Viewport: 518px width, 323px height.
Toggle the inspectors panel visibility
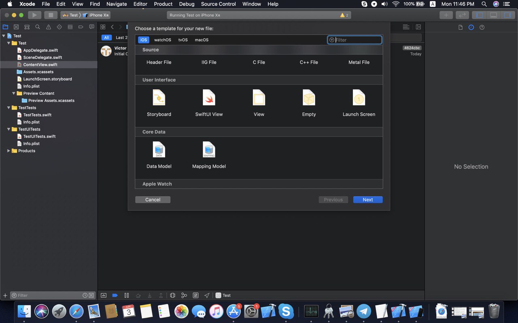point(507,15)
